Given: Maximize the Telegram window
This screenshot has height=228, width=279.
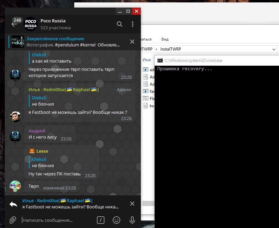Looking at the screenshot, I should click(128, 11).
